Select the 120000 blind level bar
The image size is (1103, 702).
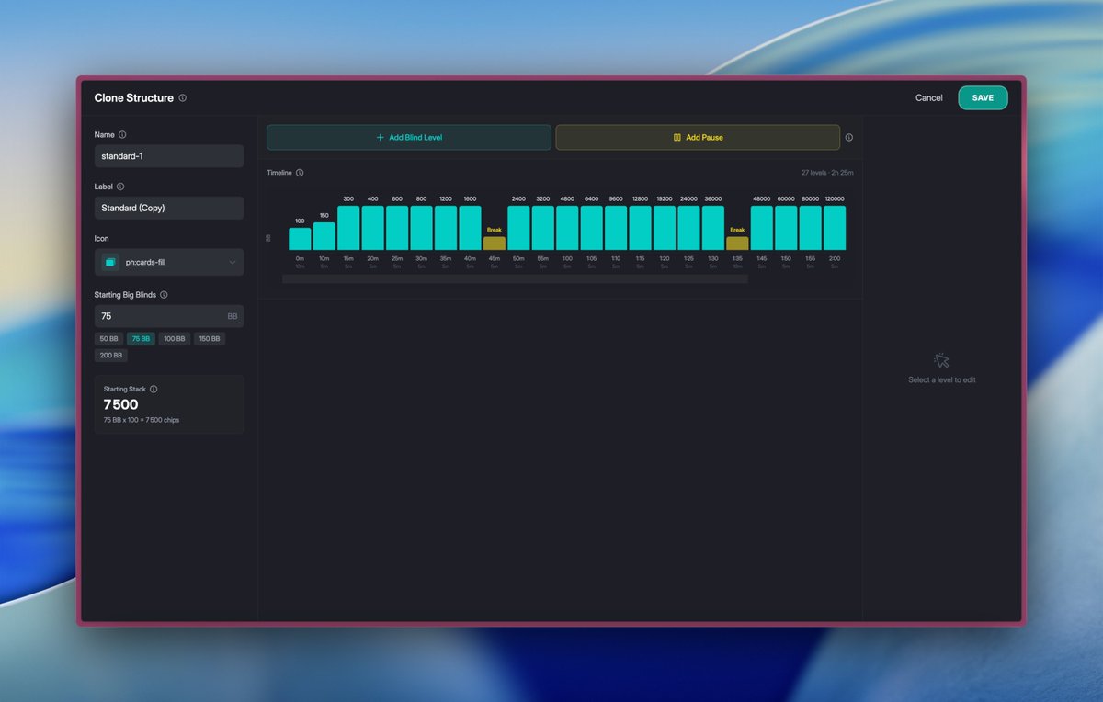[x=835, y=228]
